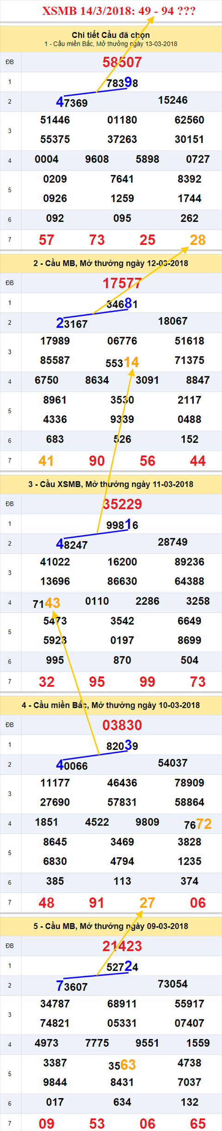Image resolution: width=222 pixels, height=1131 pixels.
Task: Click special prize number 03830
Action: point(122,725)
